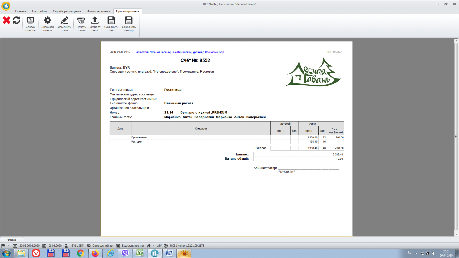Go to the Фолио терминал tab
This screenshot has width=459, height=258.
tap(98, 11)
